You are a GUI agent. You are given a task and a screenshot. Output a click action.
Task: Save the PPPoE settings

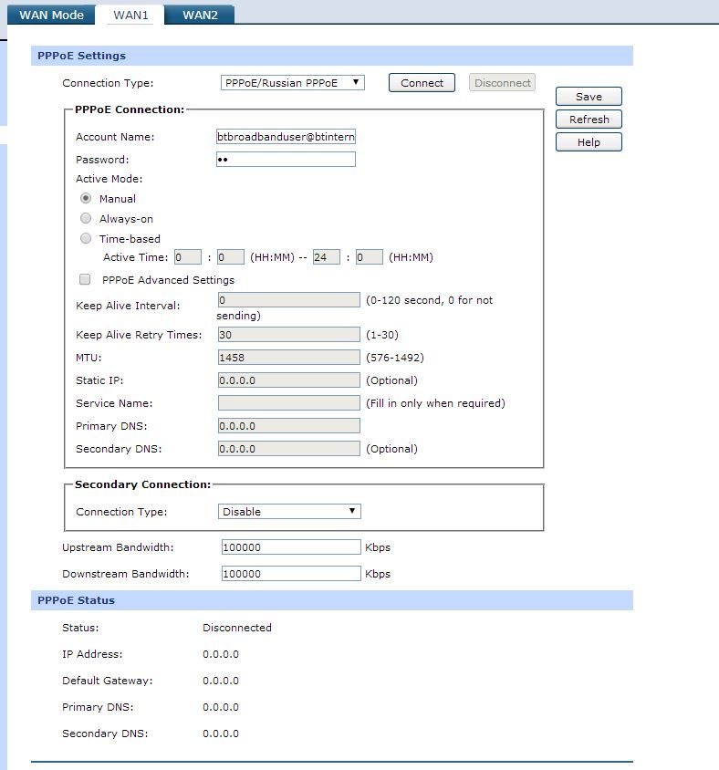click(x=589, y=97)
